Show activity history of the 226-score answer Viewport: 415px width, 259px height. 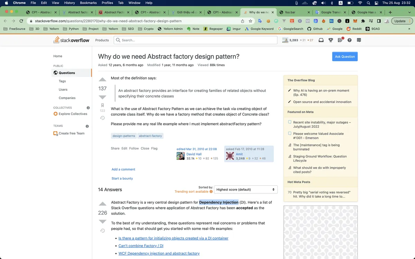coord(102,231)
